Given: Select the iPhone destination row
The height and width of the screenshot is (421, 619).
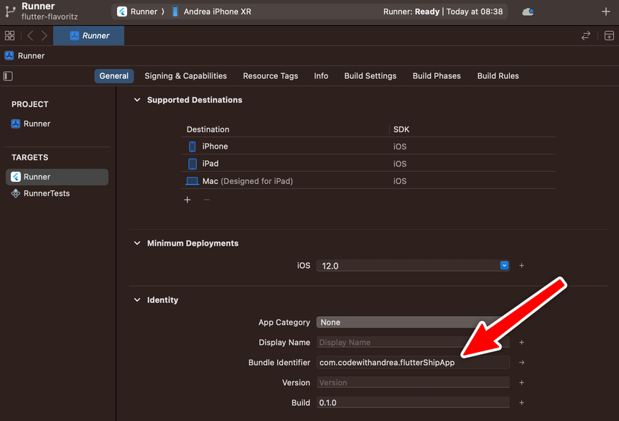Looking at the screenshot, I should click(368, 146).
